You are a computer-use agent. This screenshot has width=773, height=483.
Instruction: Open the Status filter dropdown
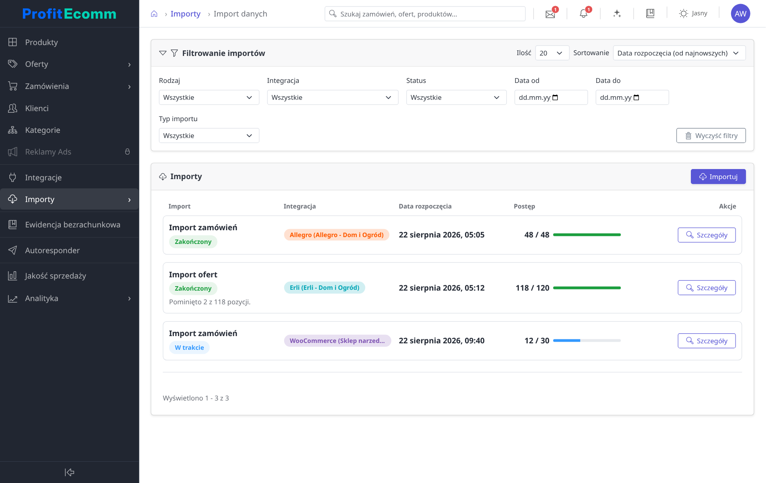(x=456, y=97)
